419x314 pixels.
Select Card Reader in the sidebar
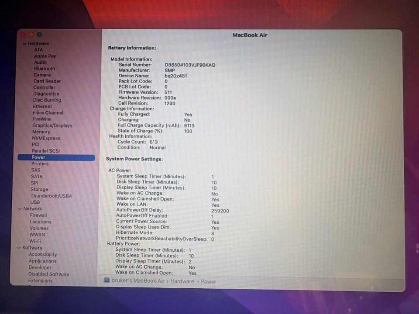(x=47, y=81)
